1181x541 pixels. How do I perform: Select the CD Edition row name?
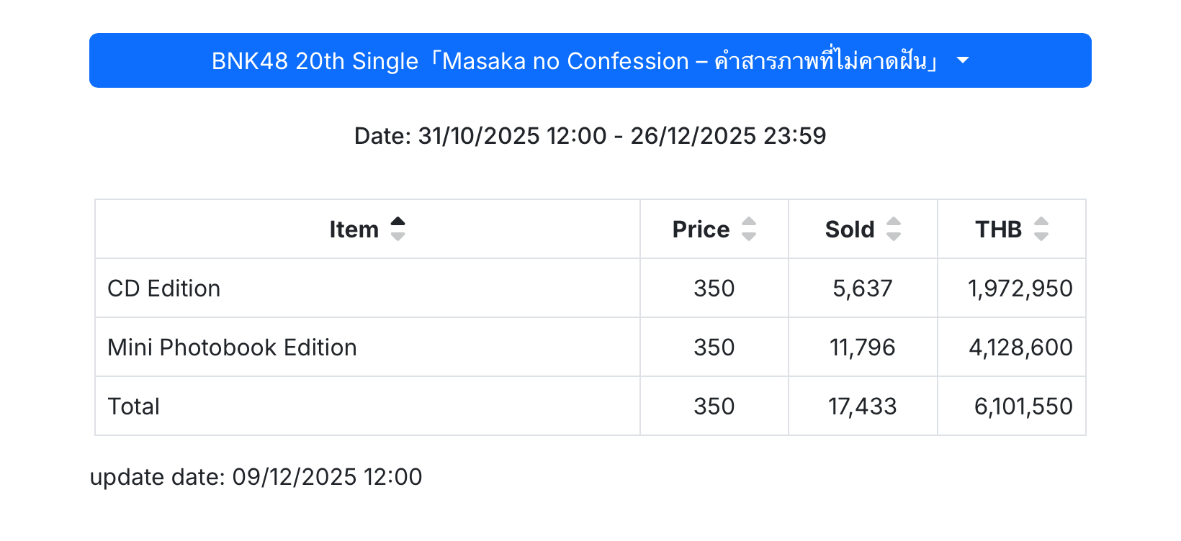pyautogui.click(x=164, y=288)
